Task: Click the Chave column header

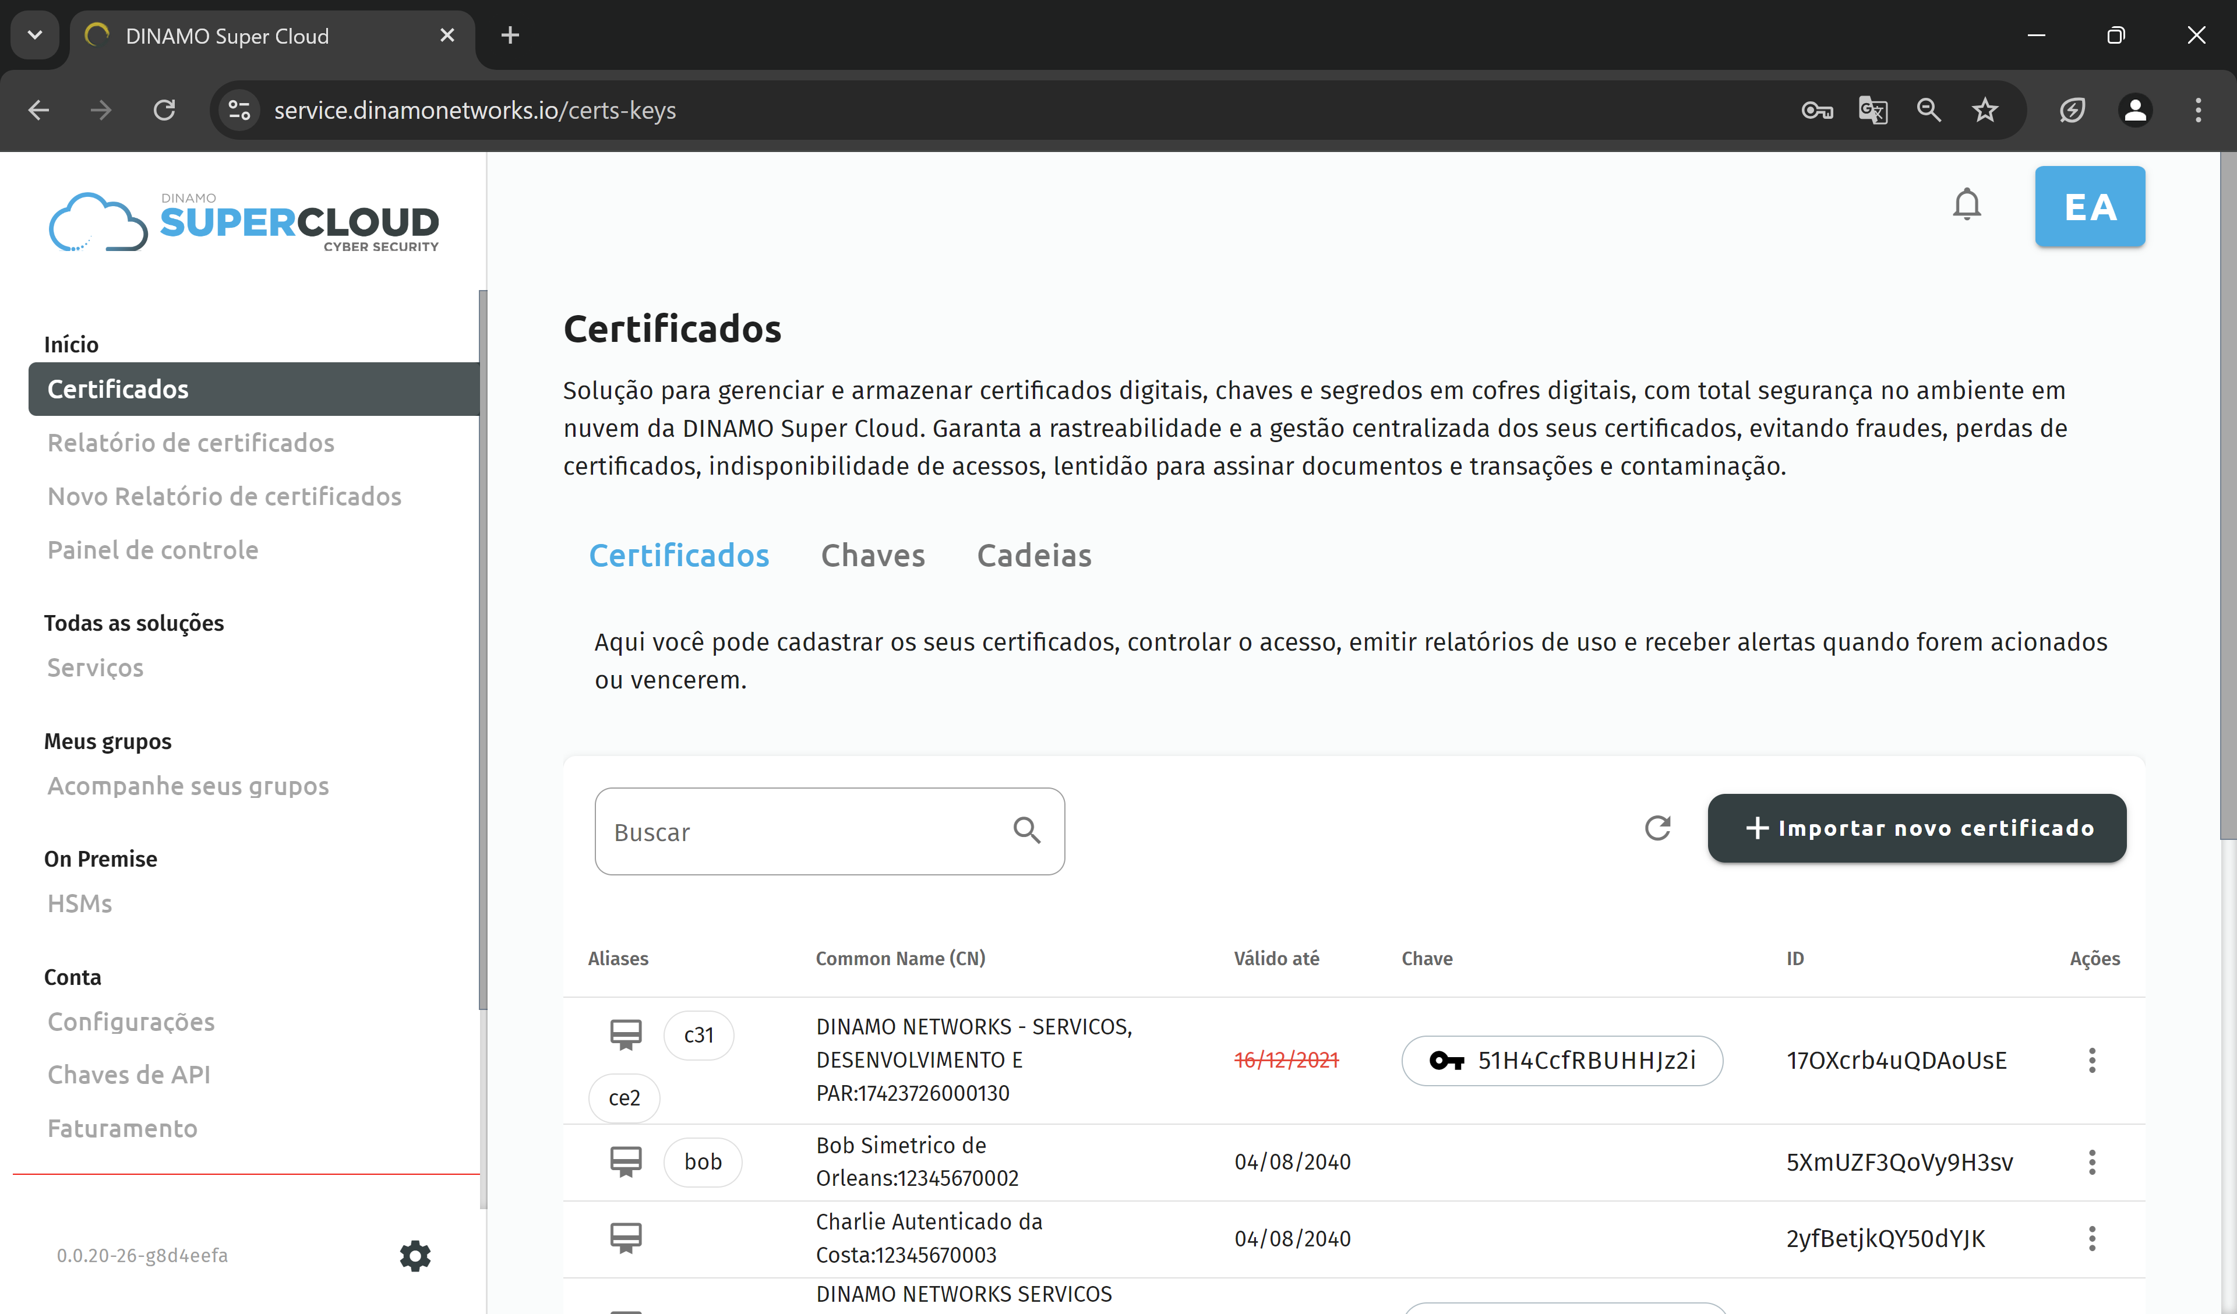Action: click(x=1427, y=959)
